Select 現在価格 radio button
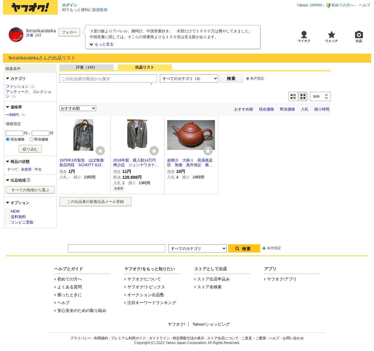The height and width of the screenshot is (351, 374). click(x=8, y=139)
